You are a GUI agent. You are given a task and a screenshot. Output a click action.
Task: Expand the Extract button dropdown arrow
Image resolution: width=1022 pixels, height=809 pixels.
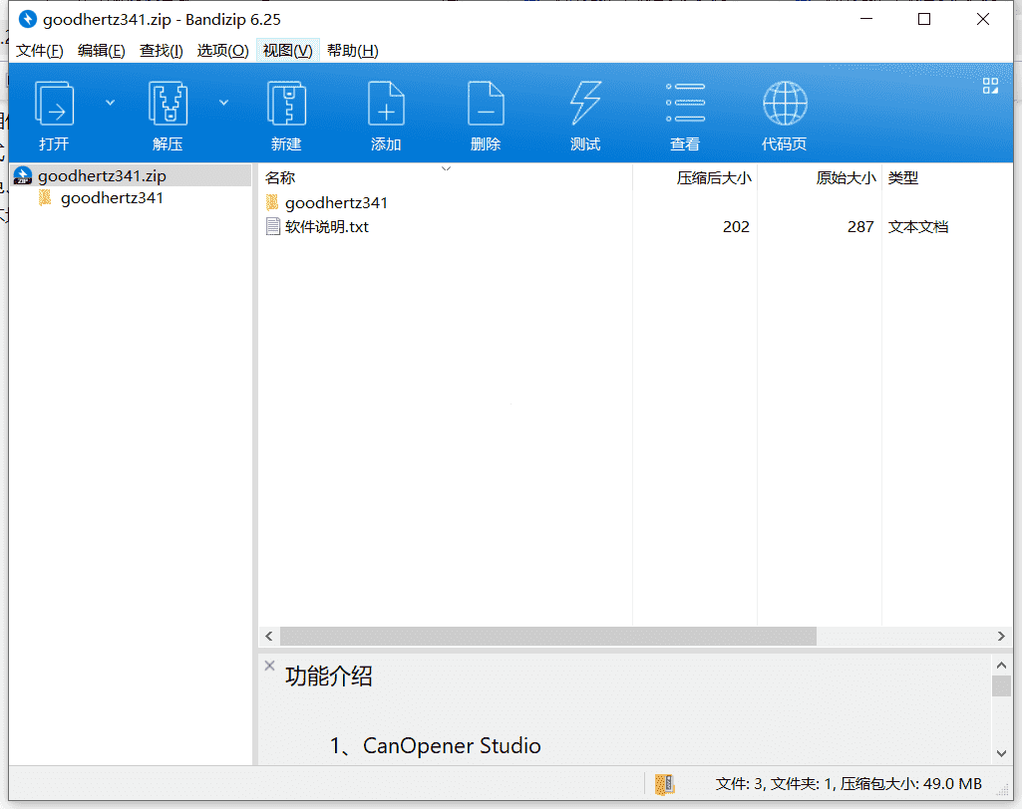point(223,103)
